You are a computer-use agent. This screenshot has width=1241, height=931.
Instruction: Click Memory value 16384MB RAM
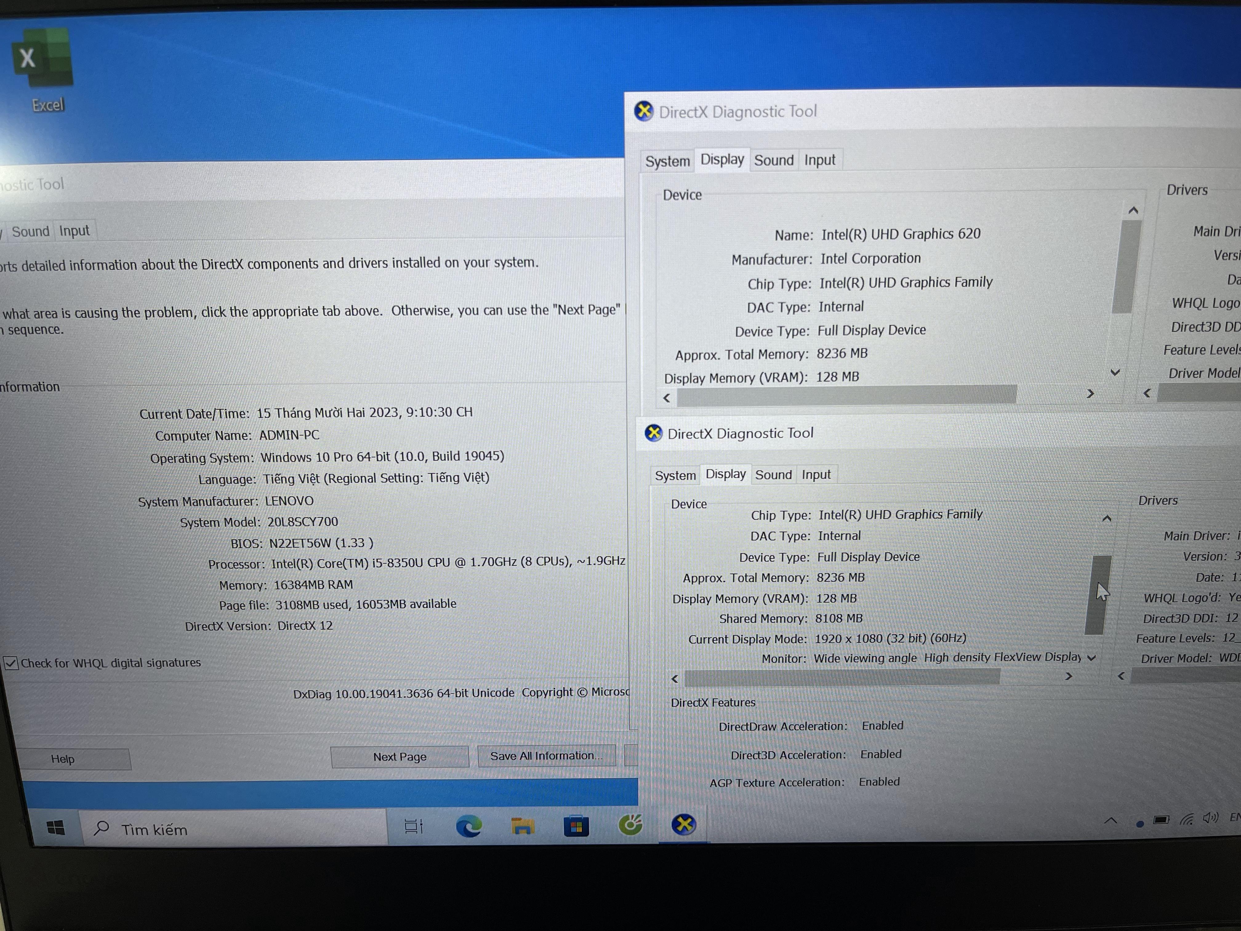coord(313,585)
